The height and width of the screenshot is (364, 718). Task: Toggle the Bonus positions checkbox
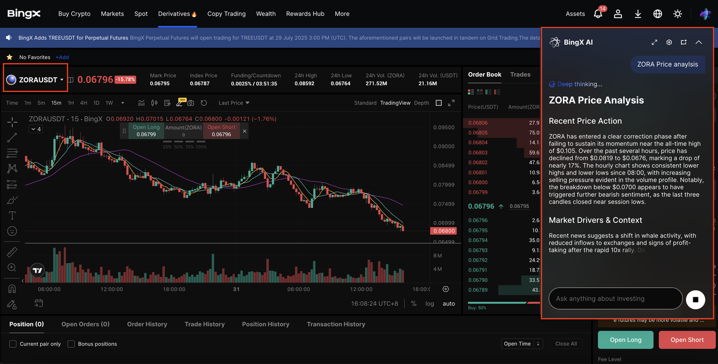point(71,344)
